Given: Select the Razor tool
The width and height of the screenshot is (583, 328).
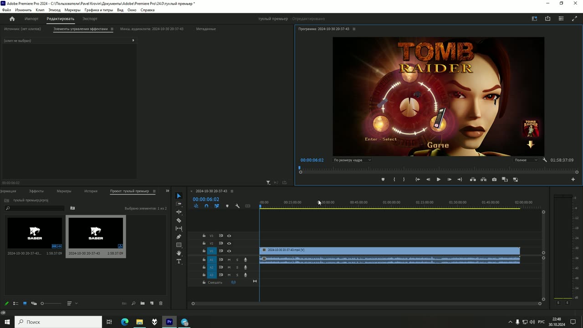Looking at the screenshot, I should (179, 220).
